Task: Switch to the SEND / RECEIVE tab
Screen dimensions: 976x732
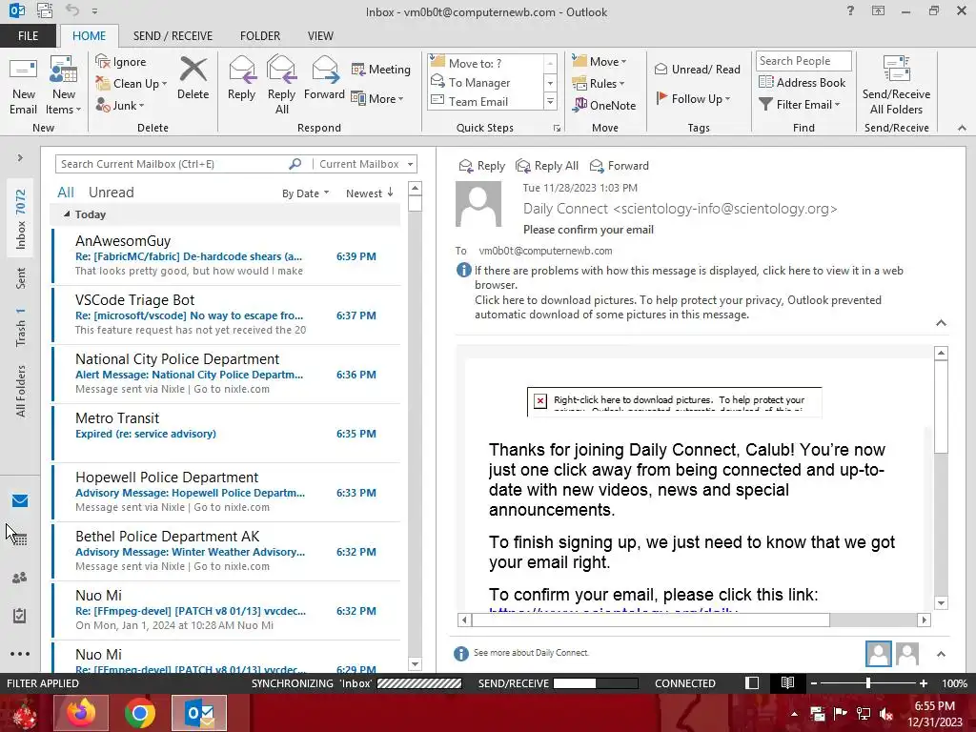Action: (173, 35)
